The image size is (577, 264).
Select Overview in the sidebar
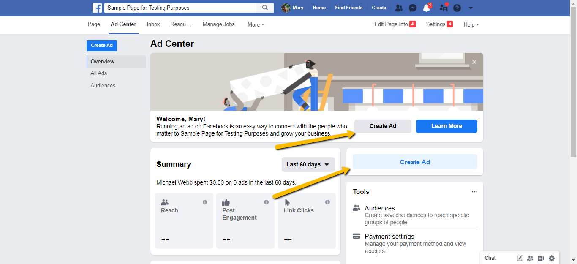pyautogui.click(x=116, y=61)
